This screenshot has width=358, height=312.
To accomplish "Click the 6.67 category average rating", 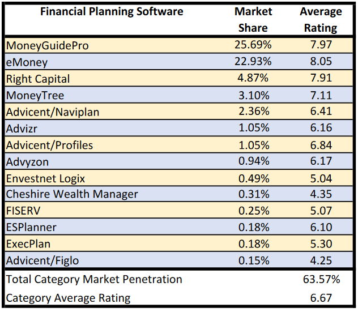I will pyautogui.click(x=321, y=298).
